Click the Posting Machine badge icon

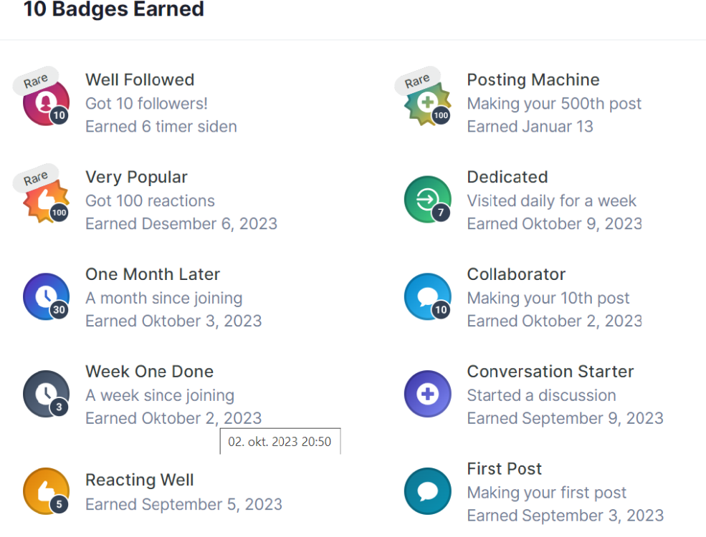coord(427,102)
